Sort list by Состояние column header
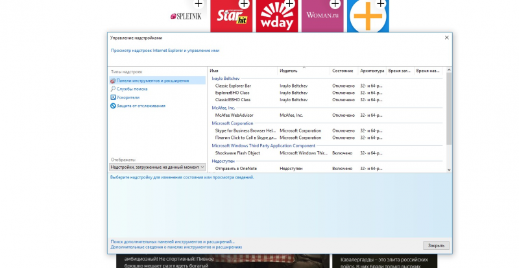The image size is (519, 268). click(x=344, y=71)
